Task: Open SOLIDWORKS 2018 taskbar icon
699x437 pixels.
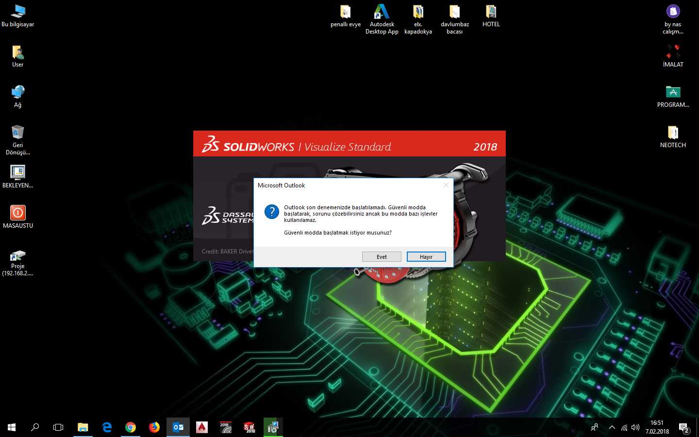Action: pyautogui.click(x=250, y=427)
